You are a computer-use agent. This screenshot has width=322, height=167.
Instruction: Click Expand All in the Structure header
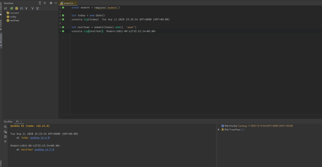40,3
